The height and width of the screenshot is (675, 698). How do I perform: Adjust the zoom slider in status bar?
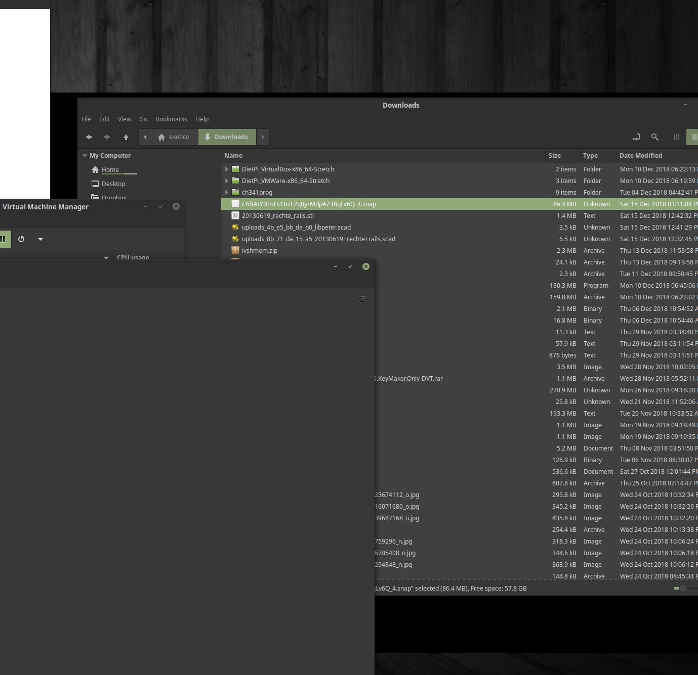[683, 588]
